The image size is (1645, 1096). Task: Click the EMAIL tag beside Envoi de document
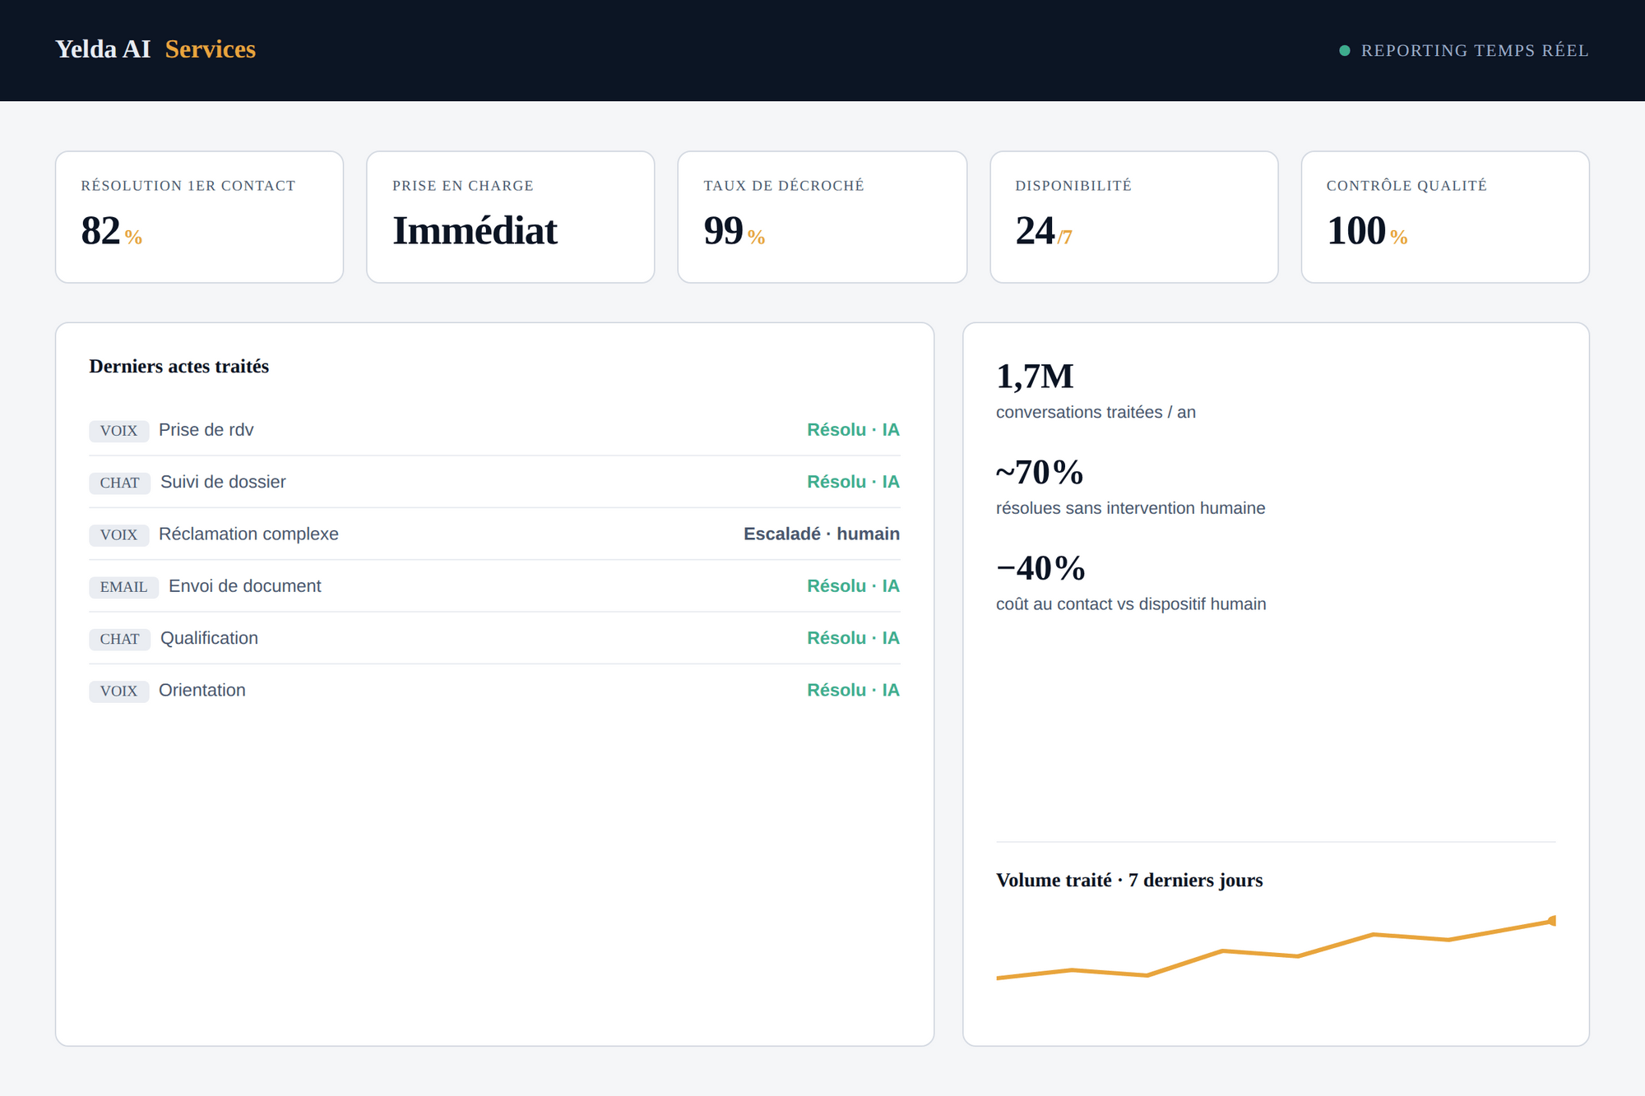point(123,587)
